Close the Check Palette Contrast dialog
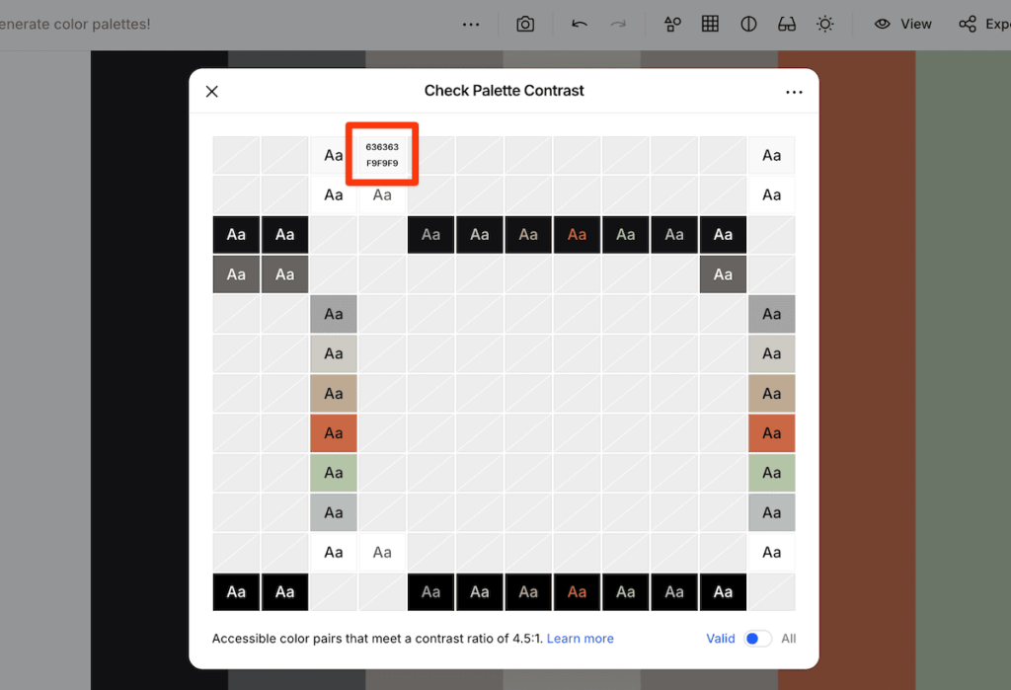 point(212,92)
